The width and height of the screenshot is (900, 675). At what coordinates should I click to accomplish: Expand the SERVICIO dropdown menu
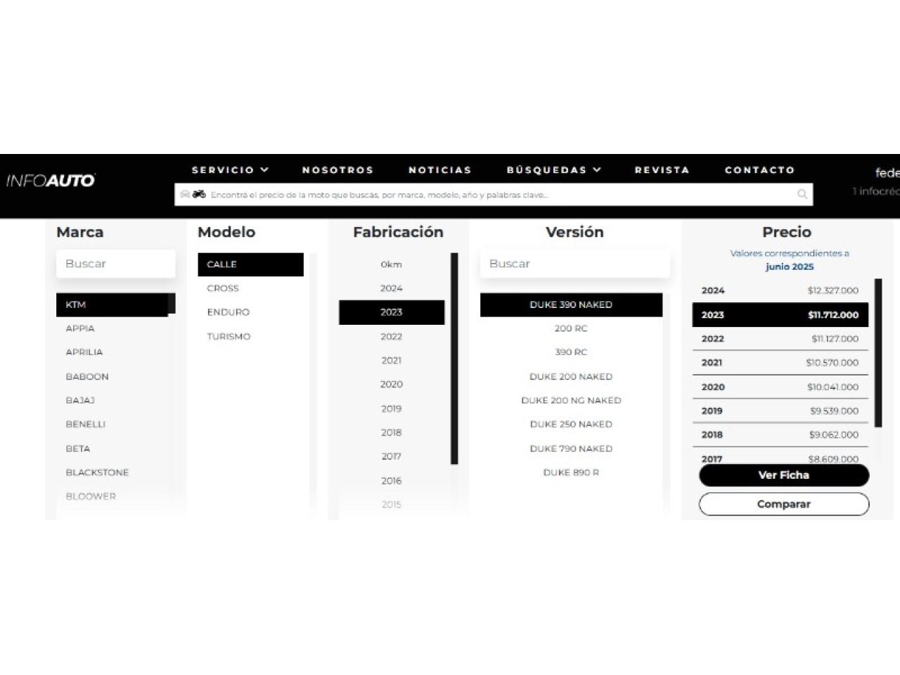tap(231, 170)
